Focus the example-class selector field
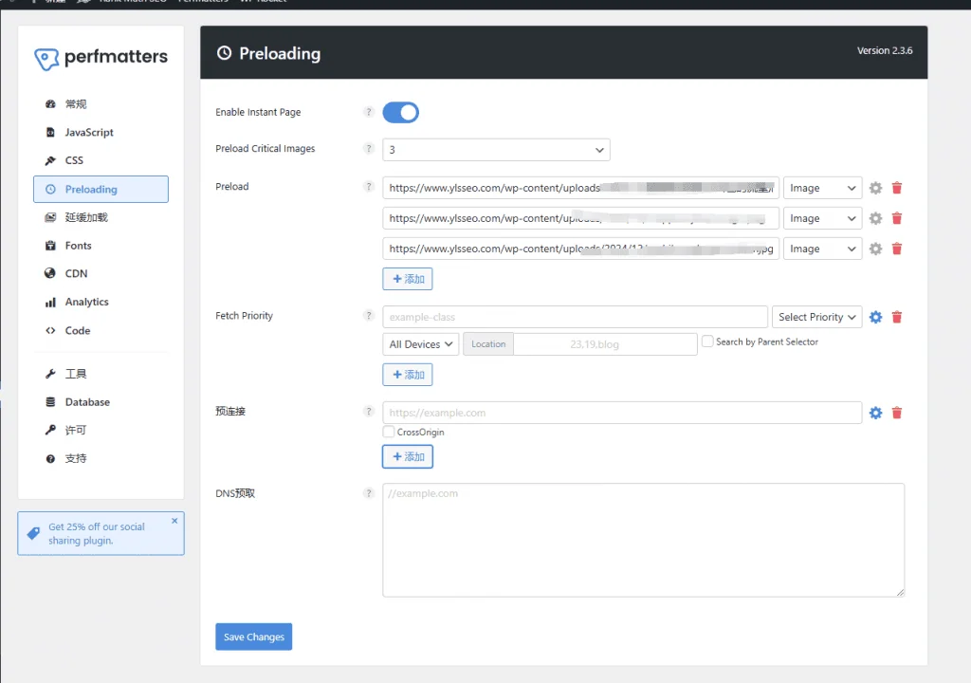 pos(576,317)
